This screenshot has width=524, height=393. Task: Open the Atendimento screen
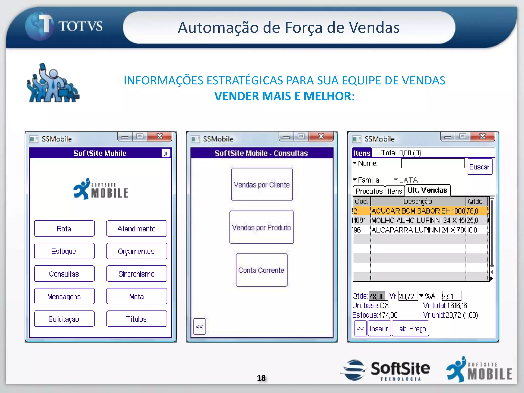tap(137, 228)
